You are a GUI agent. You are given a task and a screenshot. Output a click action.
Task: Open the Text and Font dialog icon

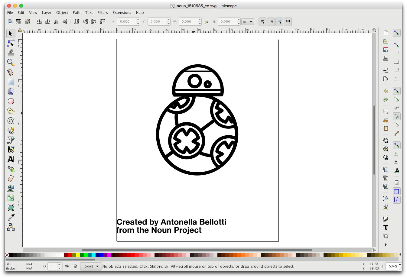click(386, 228)
